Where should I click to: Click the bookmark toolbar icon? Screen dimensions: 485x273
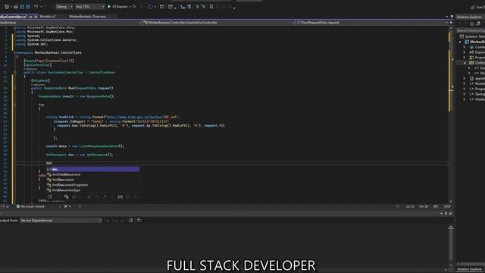point(211,7)
